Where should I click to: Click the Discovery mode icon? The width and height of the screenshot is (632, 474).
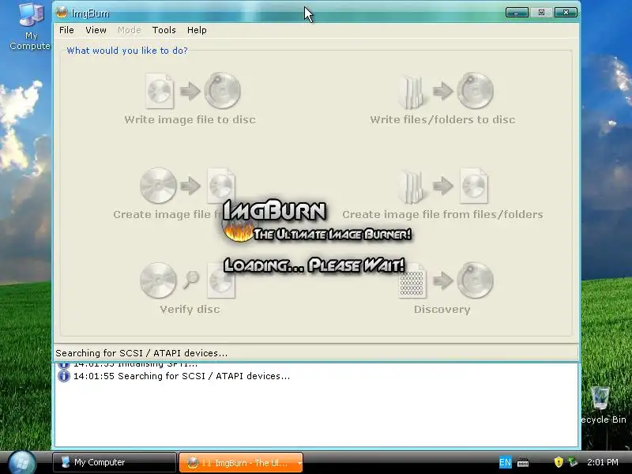[446, 280]
